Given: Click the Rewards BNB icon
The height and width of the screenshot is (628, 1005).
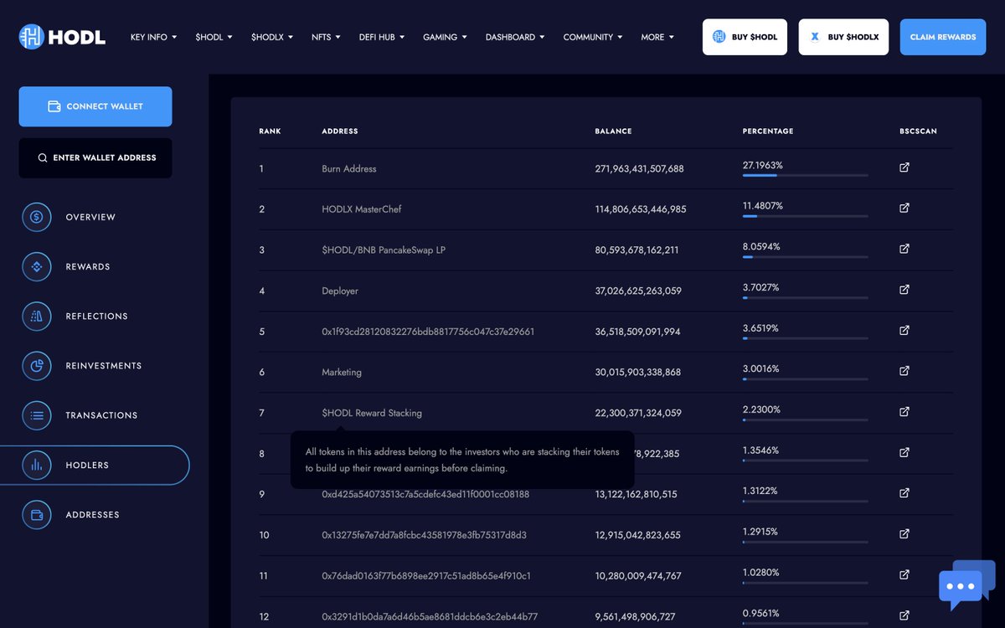Looking at the screenshot, I should click(37, 267).
